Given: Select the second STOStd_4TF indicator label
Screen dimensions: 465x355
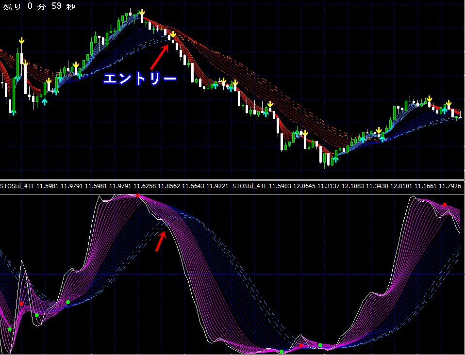Looking at the screenshot, I should tap(250, 186).
